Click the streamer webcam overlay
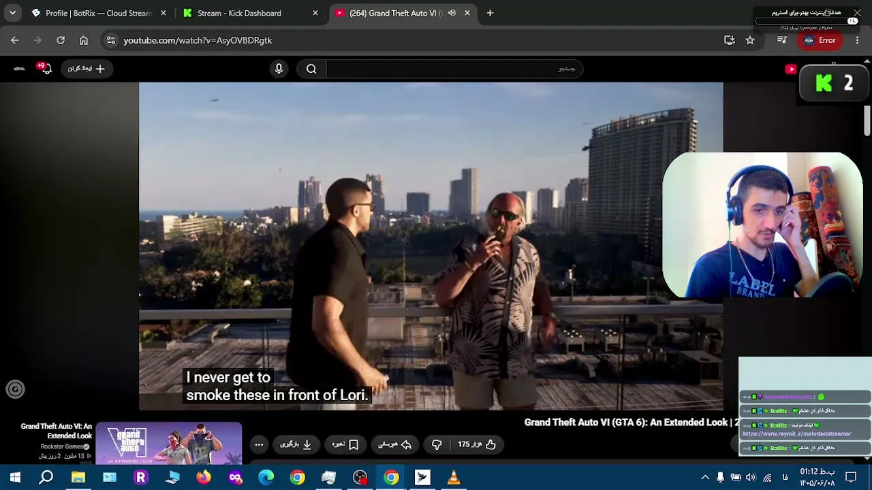This screenshot has height=490, width=872. 762,225
